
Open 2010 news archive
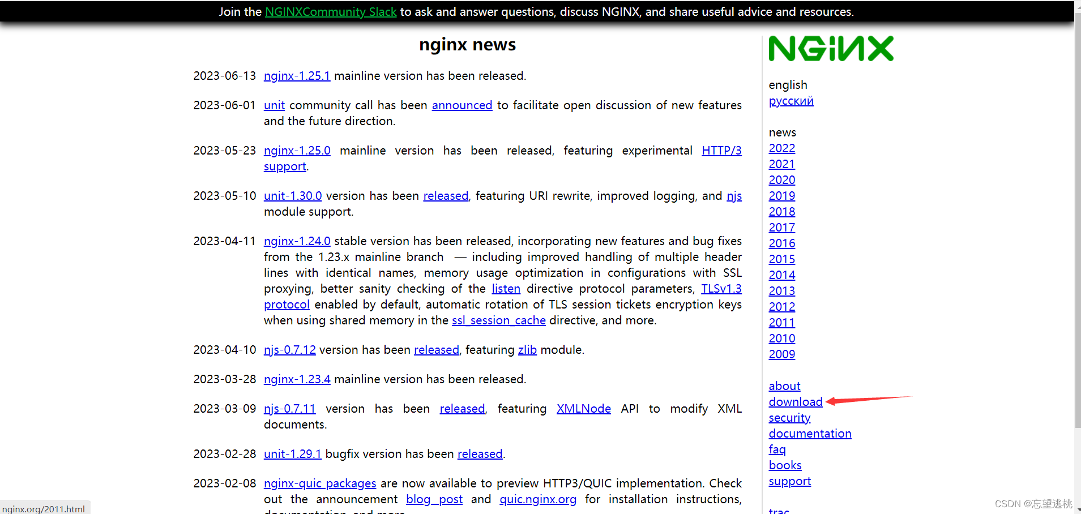tap(782, 339)
